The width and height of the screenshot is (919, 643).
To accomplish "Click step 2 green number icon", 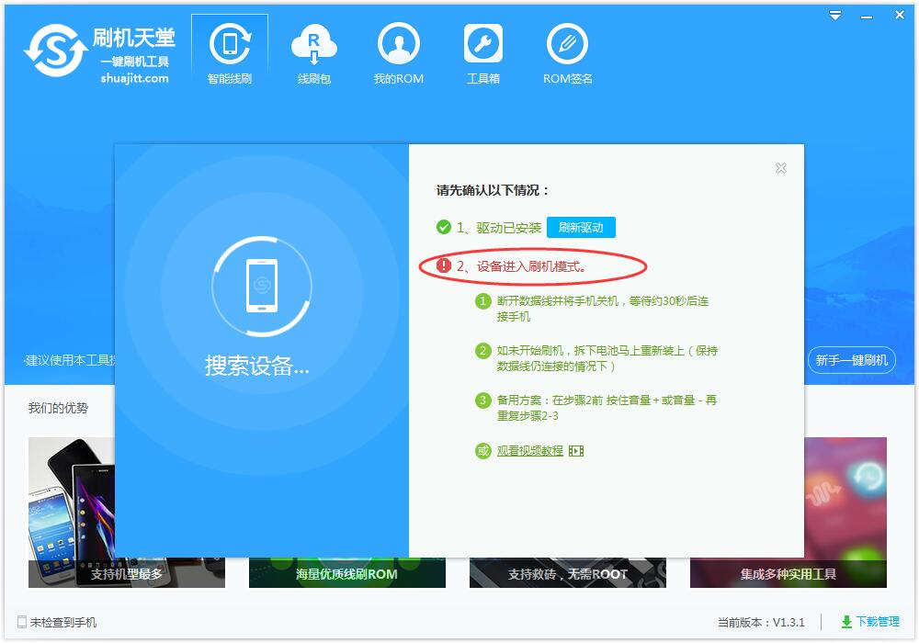I will tap(483, 351).
